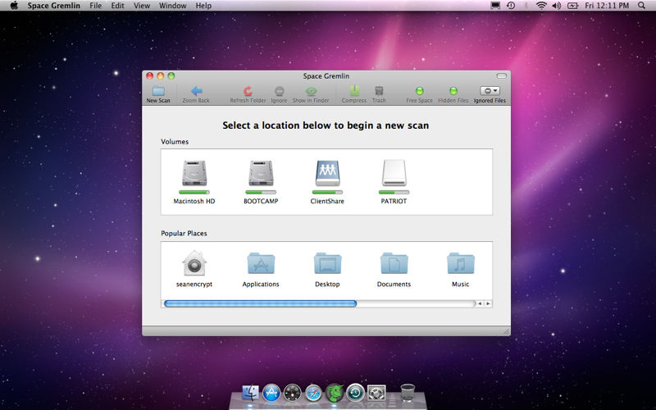The image size is (656, 410).
Task: Click the toolbar toggle pill in title bar
Action: [x=501, y=75]
